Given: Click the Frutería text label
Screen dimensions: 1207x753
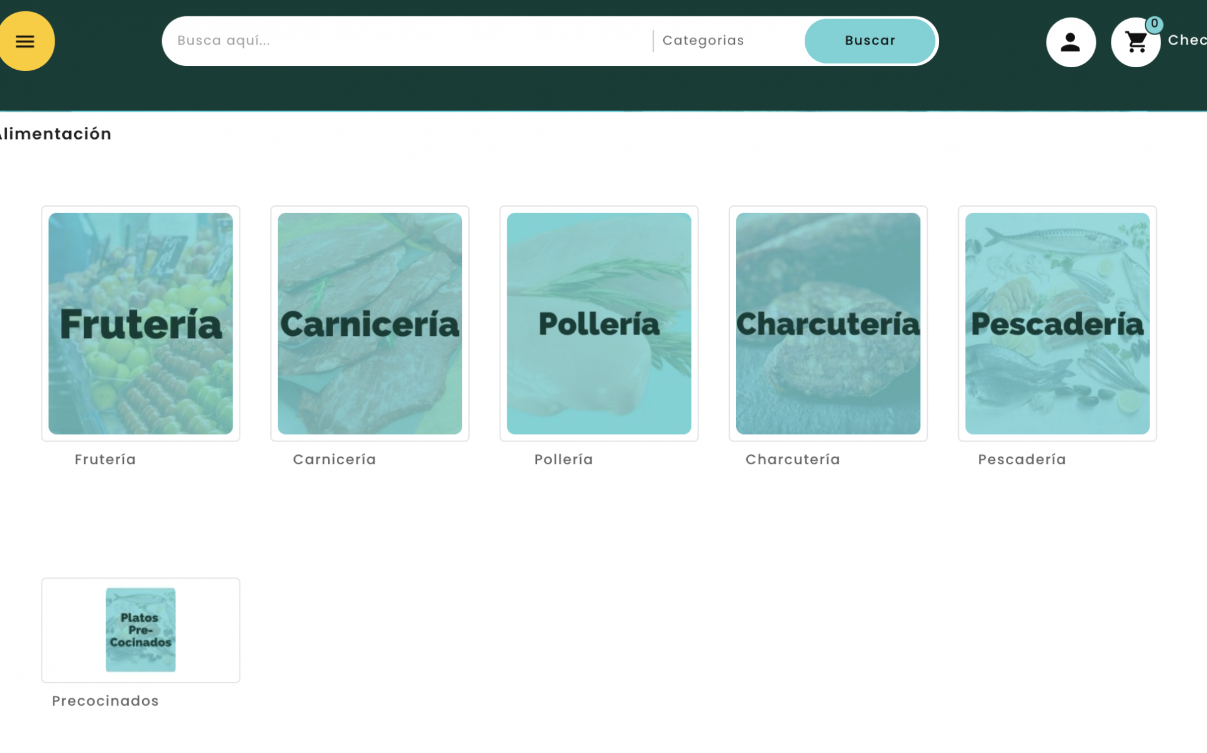Looking at the screenshot, I should coord(105,460).
